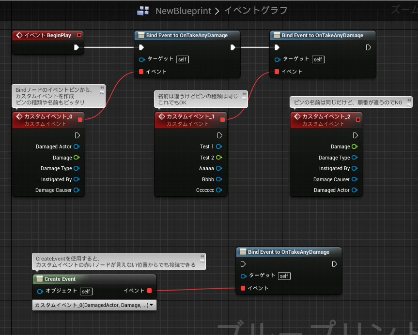Select イベント BeginPlay node title
This screenshot has height=335, width=418.
point(48,35)
